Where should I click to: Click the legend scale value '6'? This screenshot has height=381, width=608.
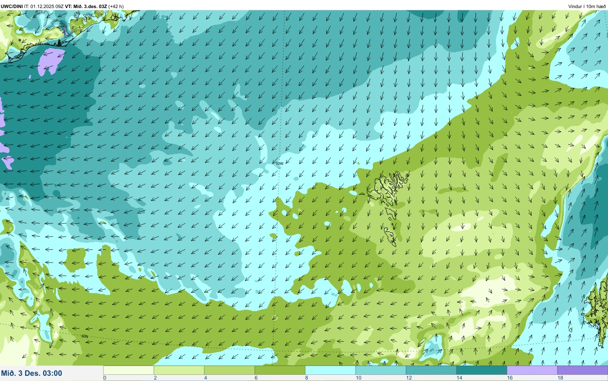click(256, 378)
